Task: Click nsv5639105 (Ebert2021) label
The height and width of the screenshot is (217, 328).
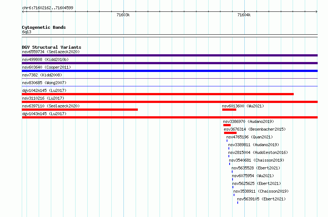Action: [x=261, y=199]
